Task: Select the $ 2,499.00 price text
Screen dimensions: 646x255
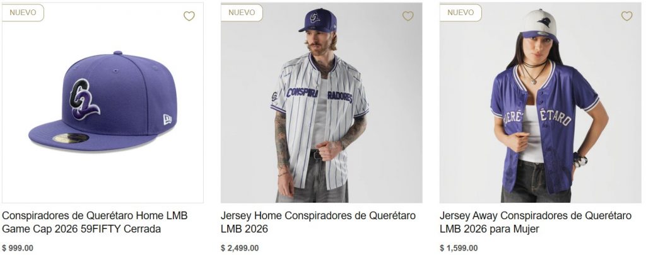Action: pos(240,248)
